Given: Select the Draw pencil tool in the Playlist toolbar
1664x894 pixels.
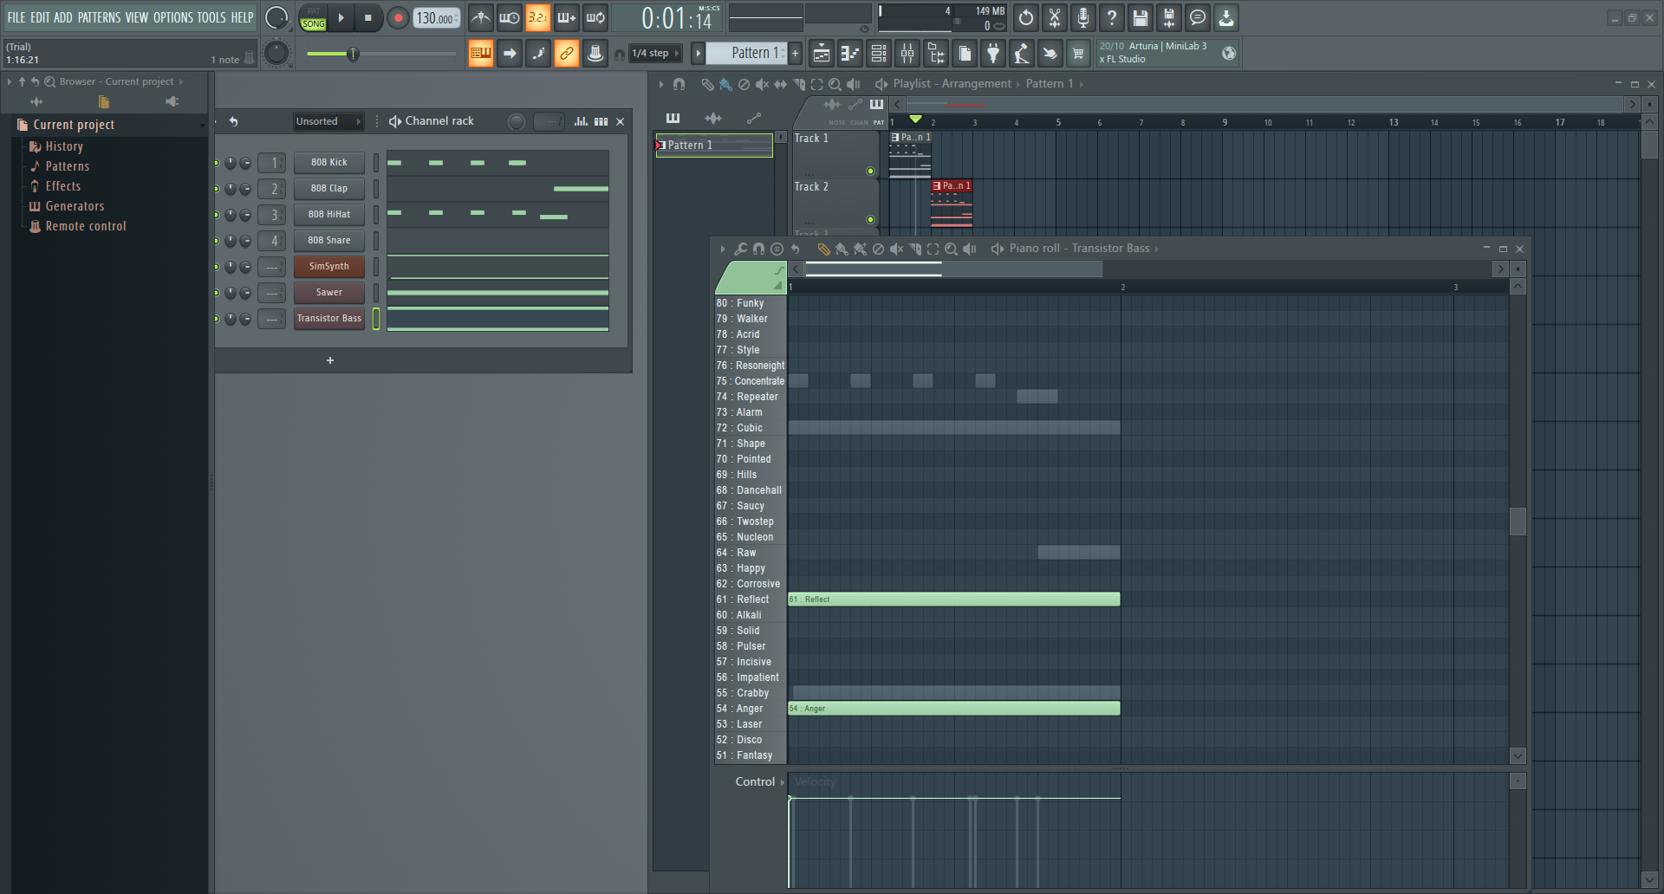Looking at the screenshot, I should click(707, 84).
